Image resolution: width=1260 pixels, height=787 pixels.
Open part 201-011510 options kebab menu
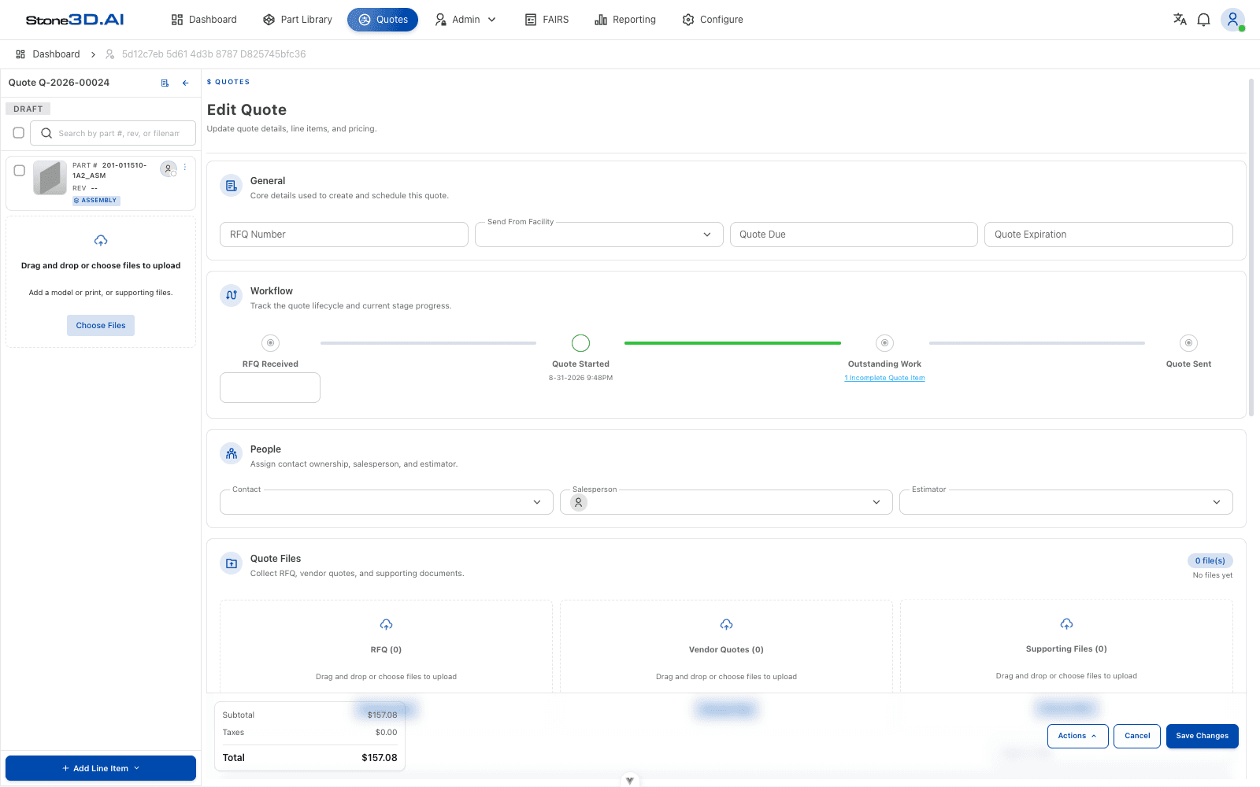(x=185, y=167)
